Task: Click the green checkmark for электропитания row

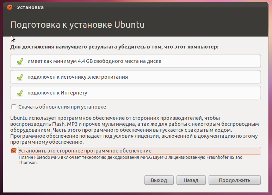Action: pos(20,77)
